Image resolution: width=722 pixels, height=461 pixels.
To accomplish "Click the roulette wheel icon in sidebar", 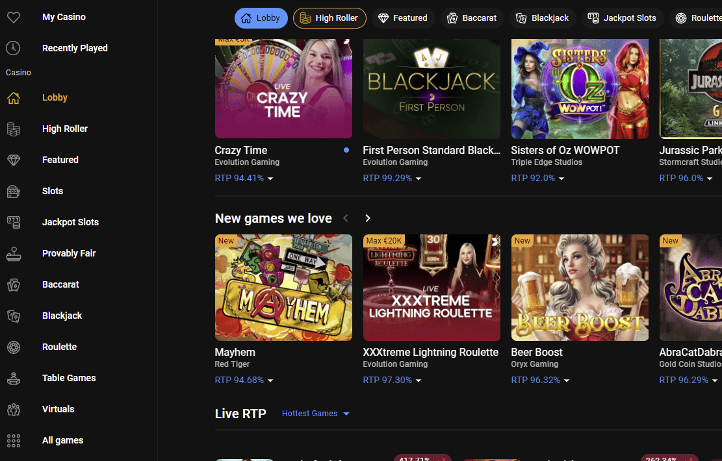I will (x=13, y=347).
